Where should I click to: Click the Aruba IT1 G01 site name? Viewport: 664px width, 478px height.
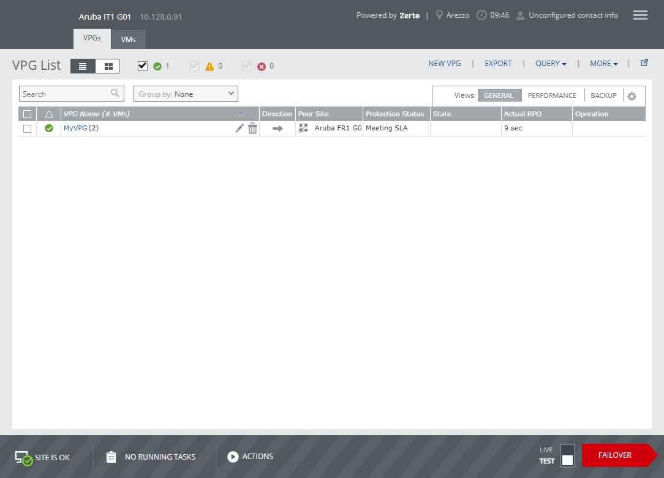[x=105, y=17]
